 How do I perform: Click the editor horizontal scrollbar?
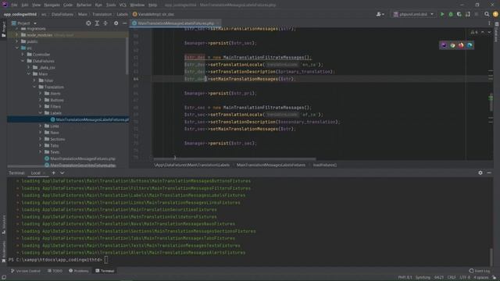234,158
